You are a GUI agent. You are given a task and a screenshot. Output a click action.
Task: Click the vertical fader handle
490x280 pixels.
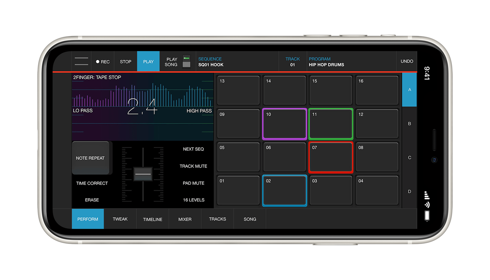pos(143,174)
